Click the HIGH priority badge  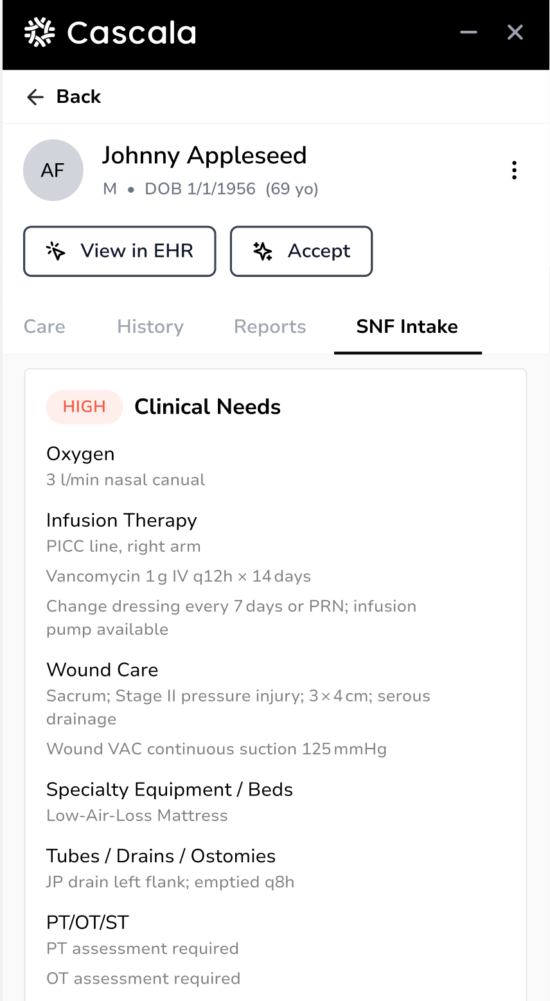click(84, 407)
